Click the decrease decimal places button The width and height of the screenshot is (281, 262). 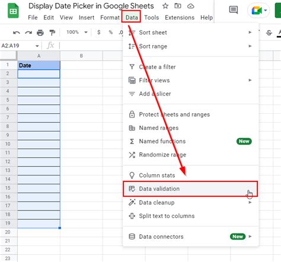(121, 32)
